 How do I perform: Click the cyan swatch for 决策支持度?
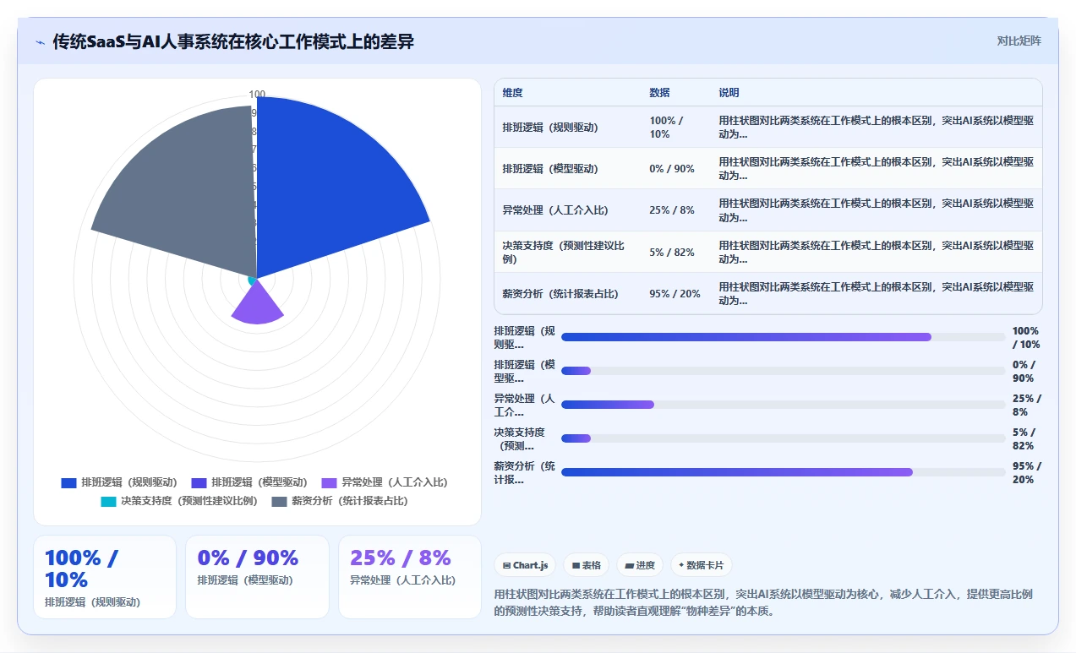click(x=109, y=501)
